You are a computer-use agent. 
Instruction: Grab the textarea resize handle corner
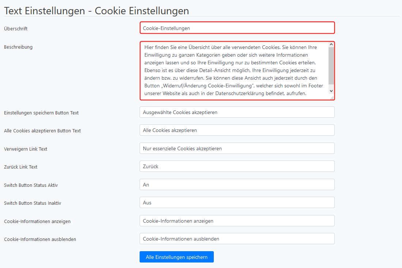332,98
